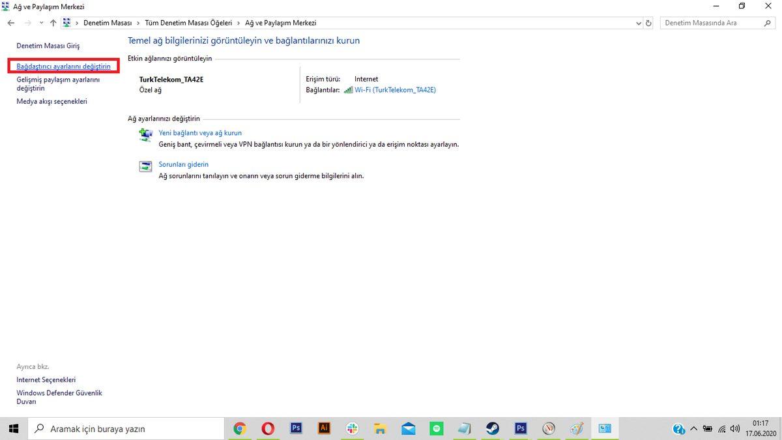782x440 pixels.
Task: Open the Wi-Fi (TurkTelekom_TA42E) connection link
Action: [395, 90]
